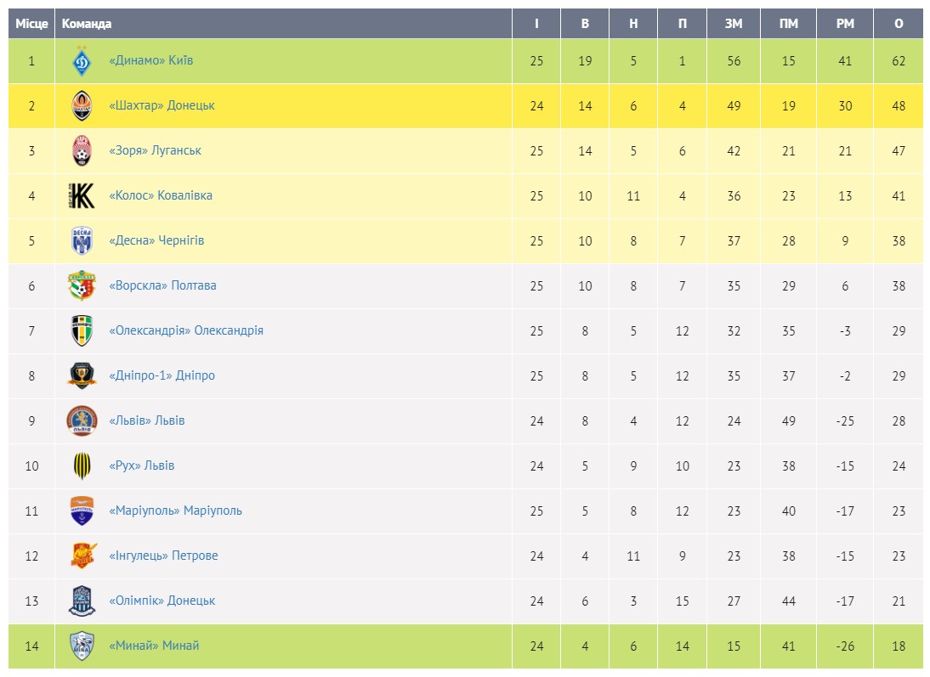Click the Olimpik Donetsk club badge

[x=82, y=601]
